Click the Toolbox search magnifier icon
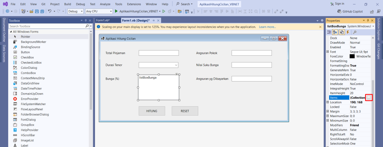Screen dimensions: 383x147 [x=87, y=26]
